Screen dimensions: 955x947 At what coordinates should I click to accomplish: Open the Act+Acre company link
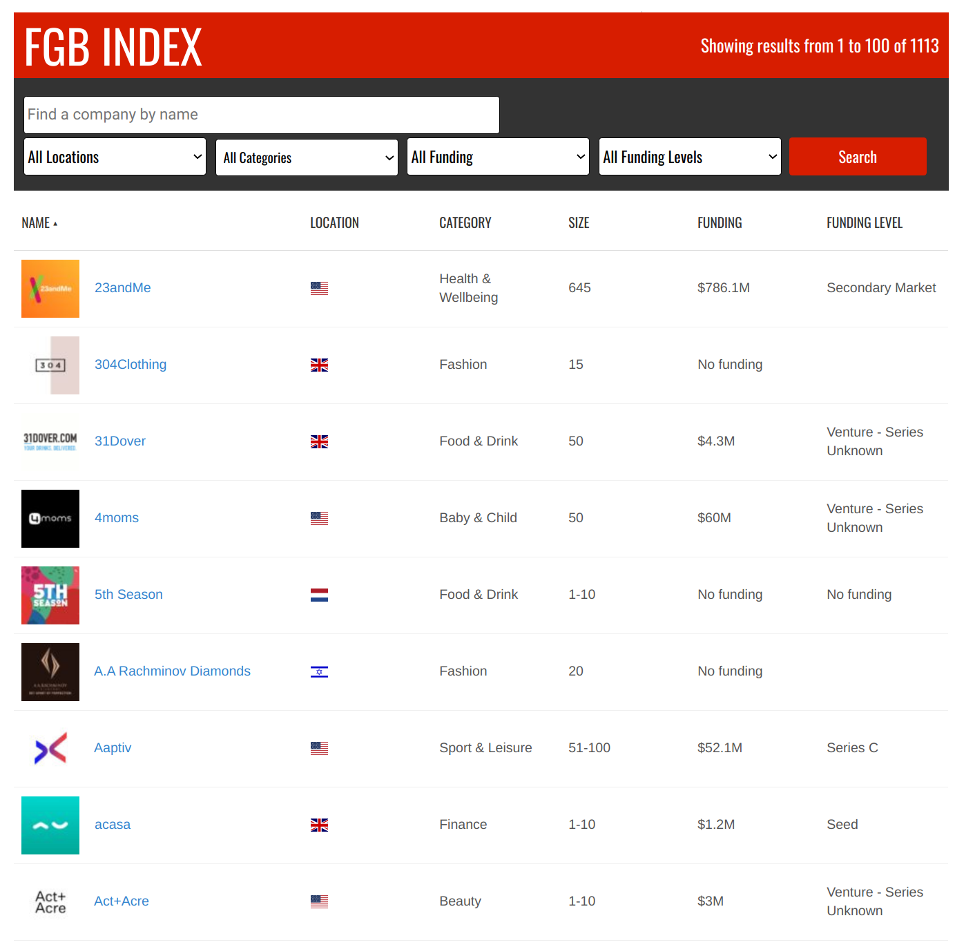pyautogui.click(x=122, y=901)
